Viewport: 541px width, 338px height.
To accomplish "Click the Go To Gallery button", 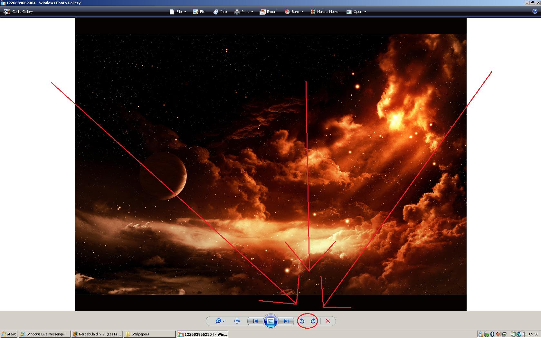I will click(18, 12).
